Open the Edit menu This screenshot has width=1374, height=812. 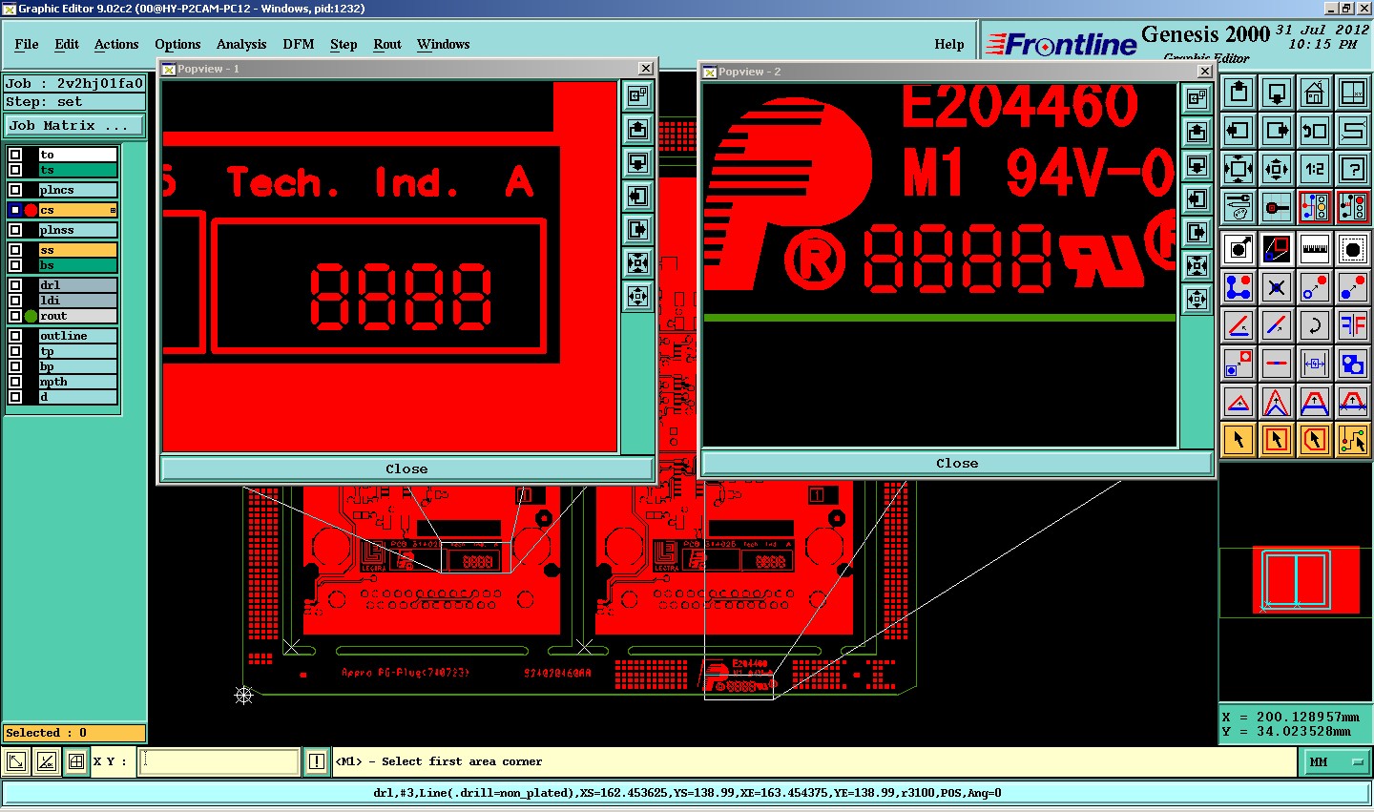(x=67, y=44)
